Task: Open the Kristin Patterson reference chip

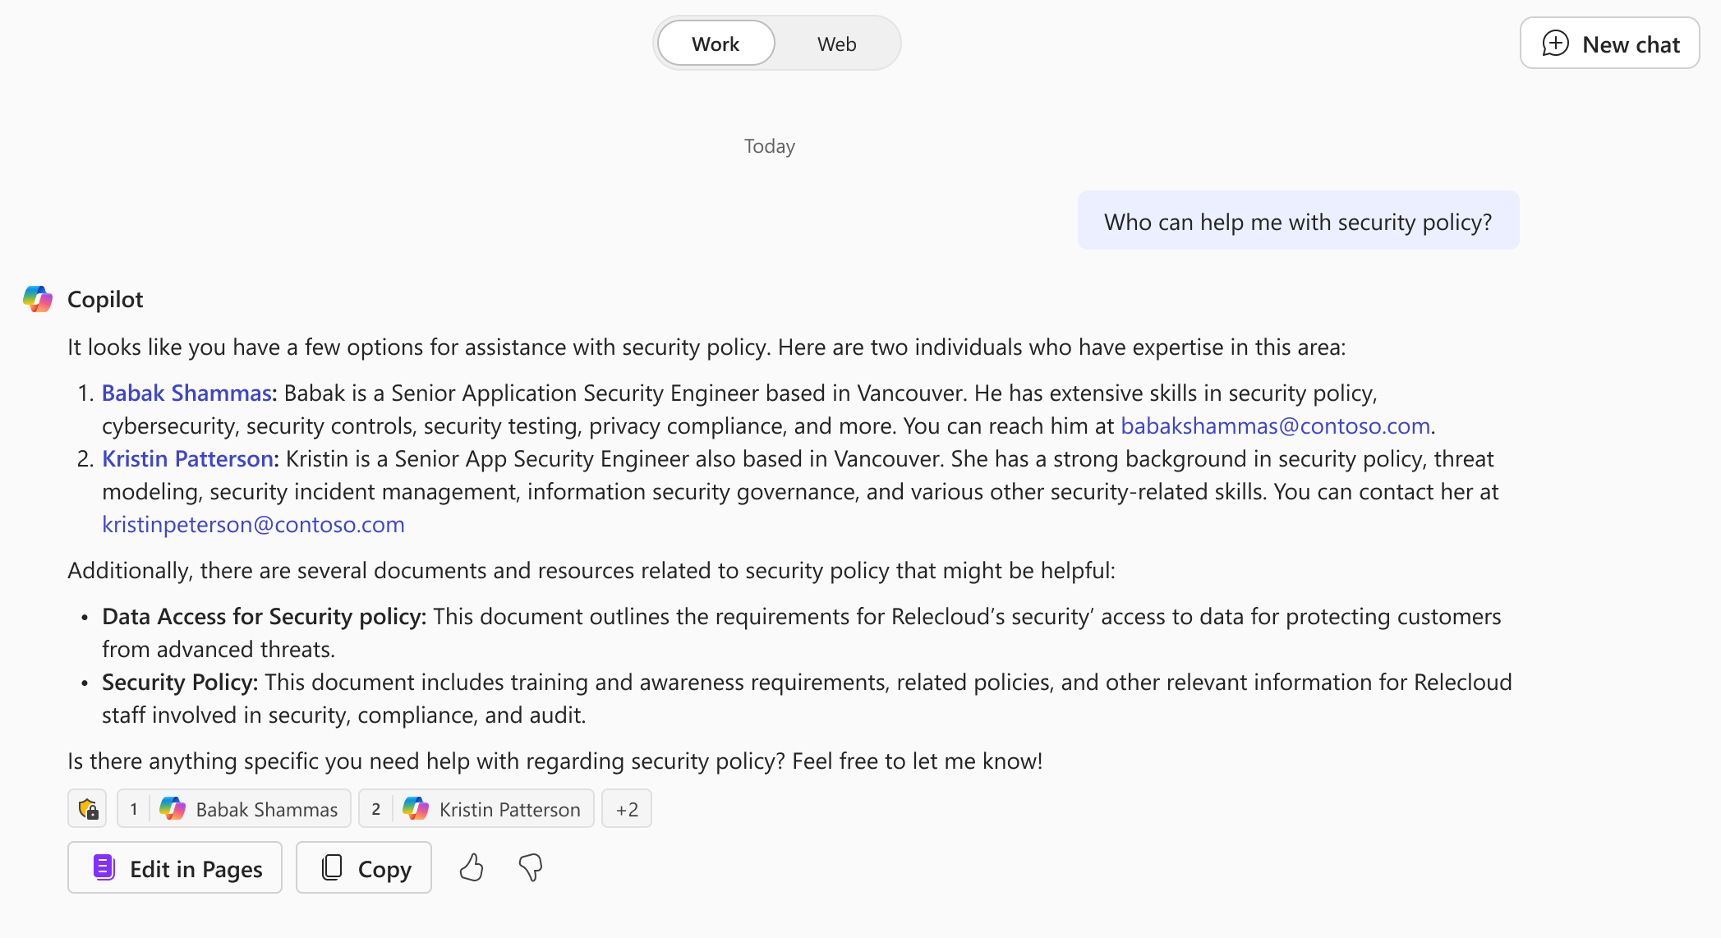Action: [x=476, y=809]
